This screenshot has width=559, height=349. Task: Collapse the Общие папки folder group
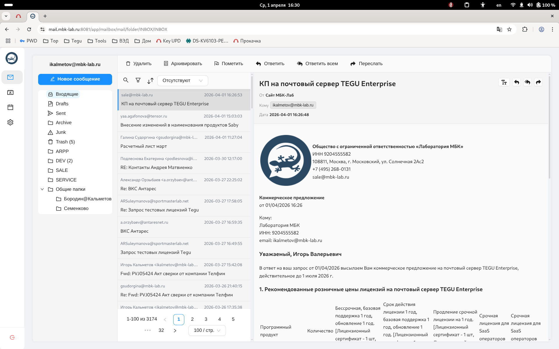(x=43, y=189)
